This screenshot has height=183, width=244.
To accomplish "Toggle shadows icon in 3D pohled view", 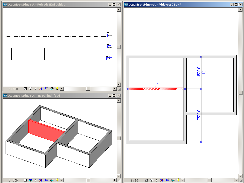I will (35, 180).
